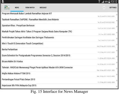Open chevron for Pertandingan Futsal item
The width and height of the screenshot is (119, 94).
click(x=117, y=81)
